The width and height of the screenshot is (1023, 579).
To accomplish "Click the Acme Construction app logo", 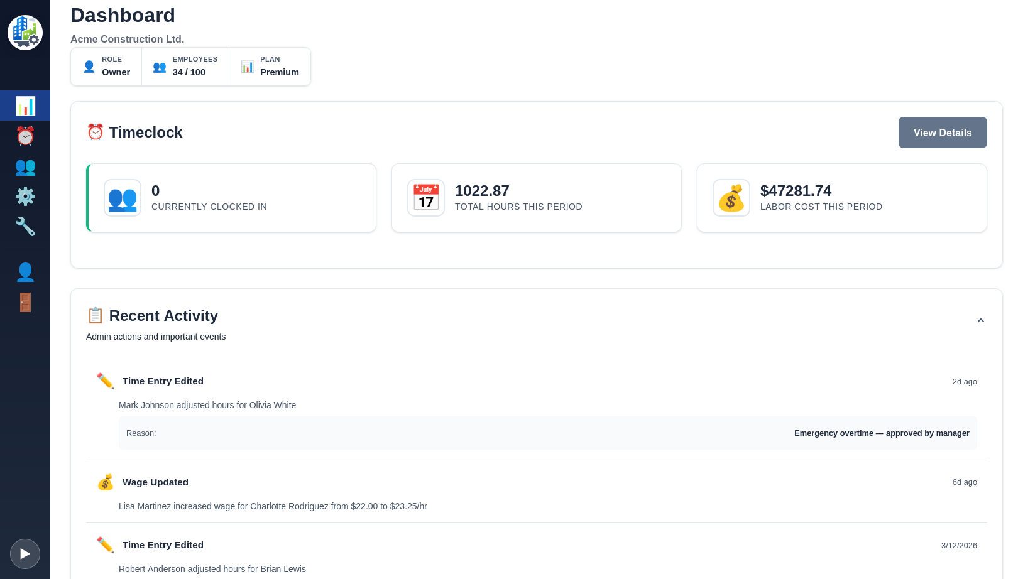I will (x=25, y=31).
